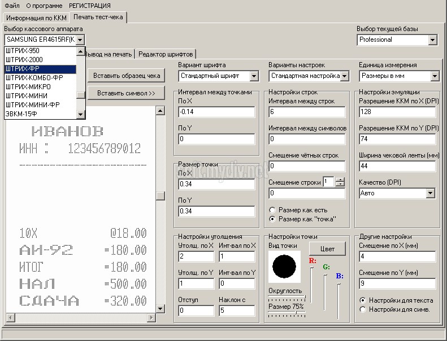Select the Размер как есть radio option
The width and height of the screenshot is (447, 341).
(272, 210)
